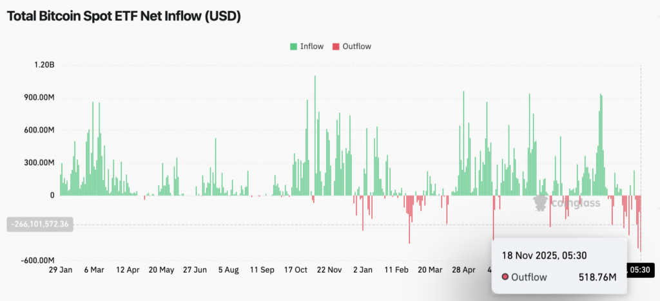Click the 22 Nov x-axis date label
Screen dimensions: 660x301
(330, 270)
